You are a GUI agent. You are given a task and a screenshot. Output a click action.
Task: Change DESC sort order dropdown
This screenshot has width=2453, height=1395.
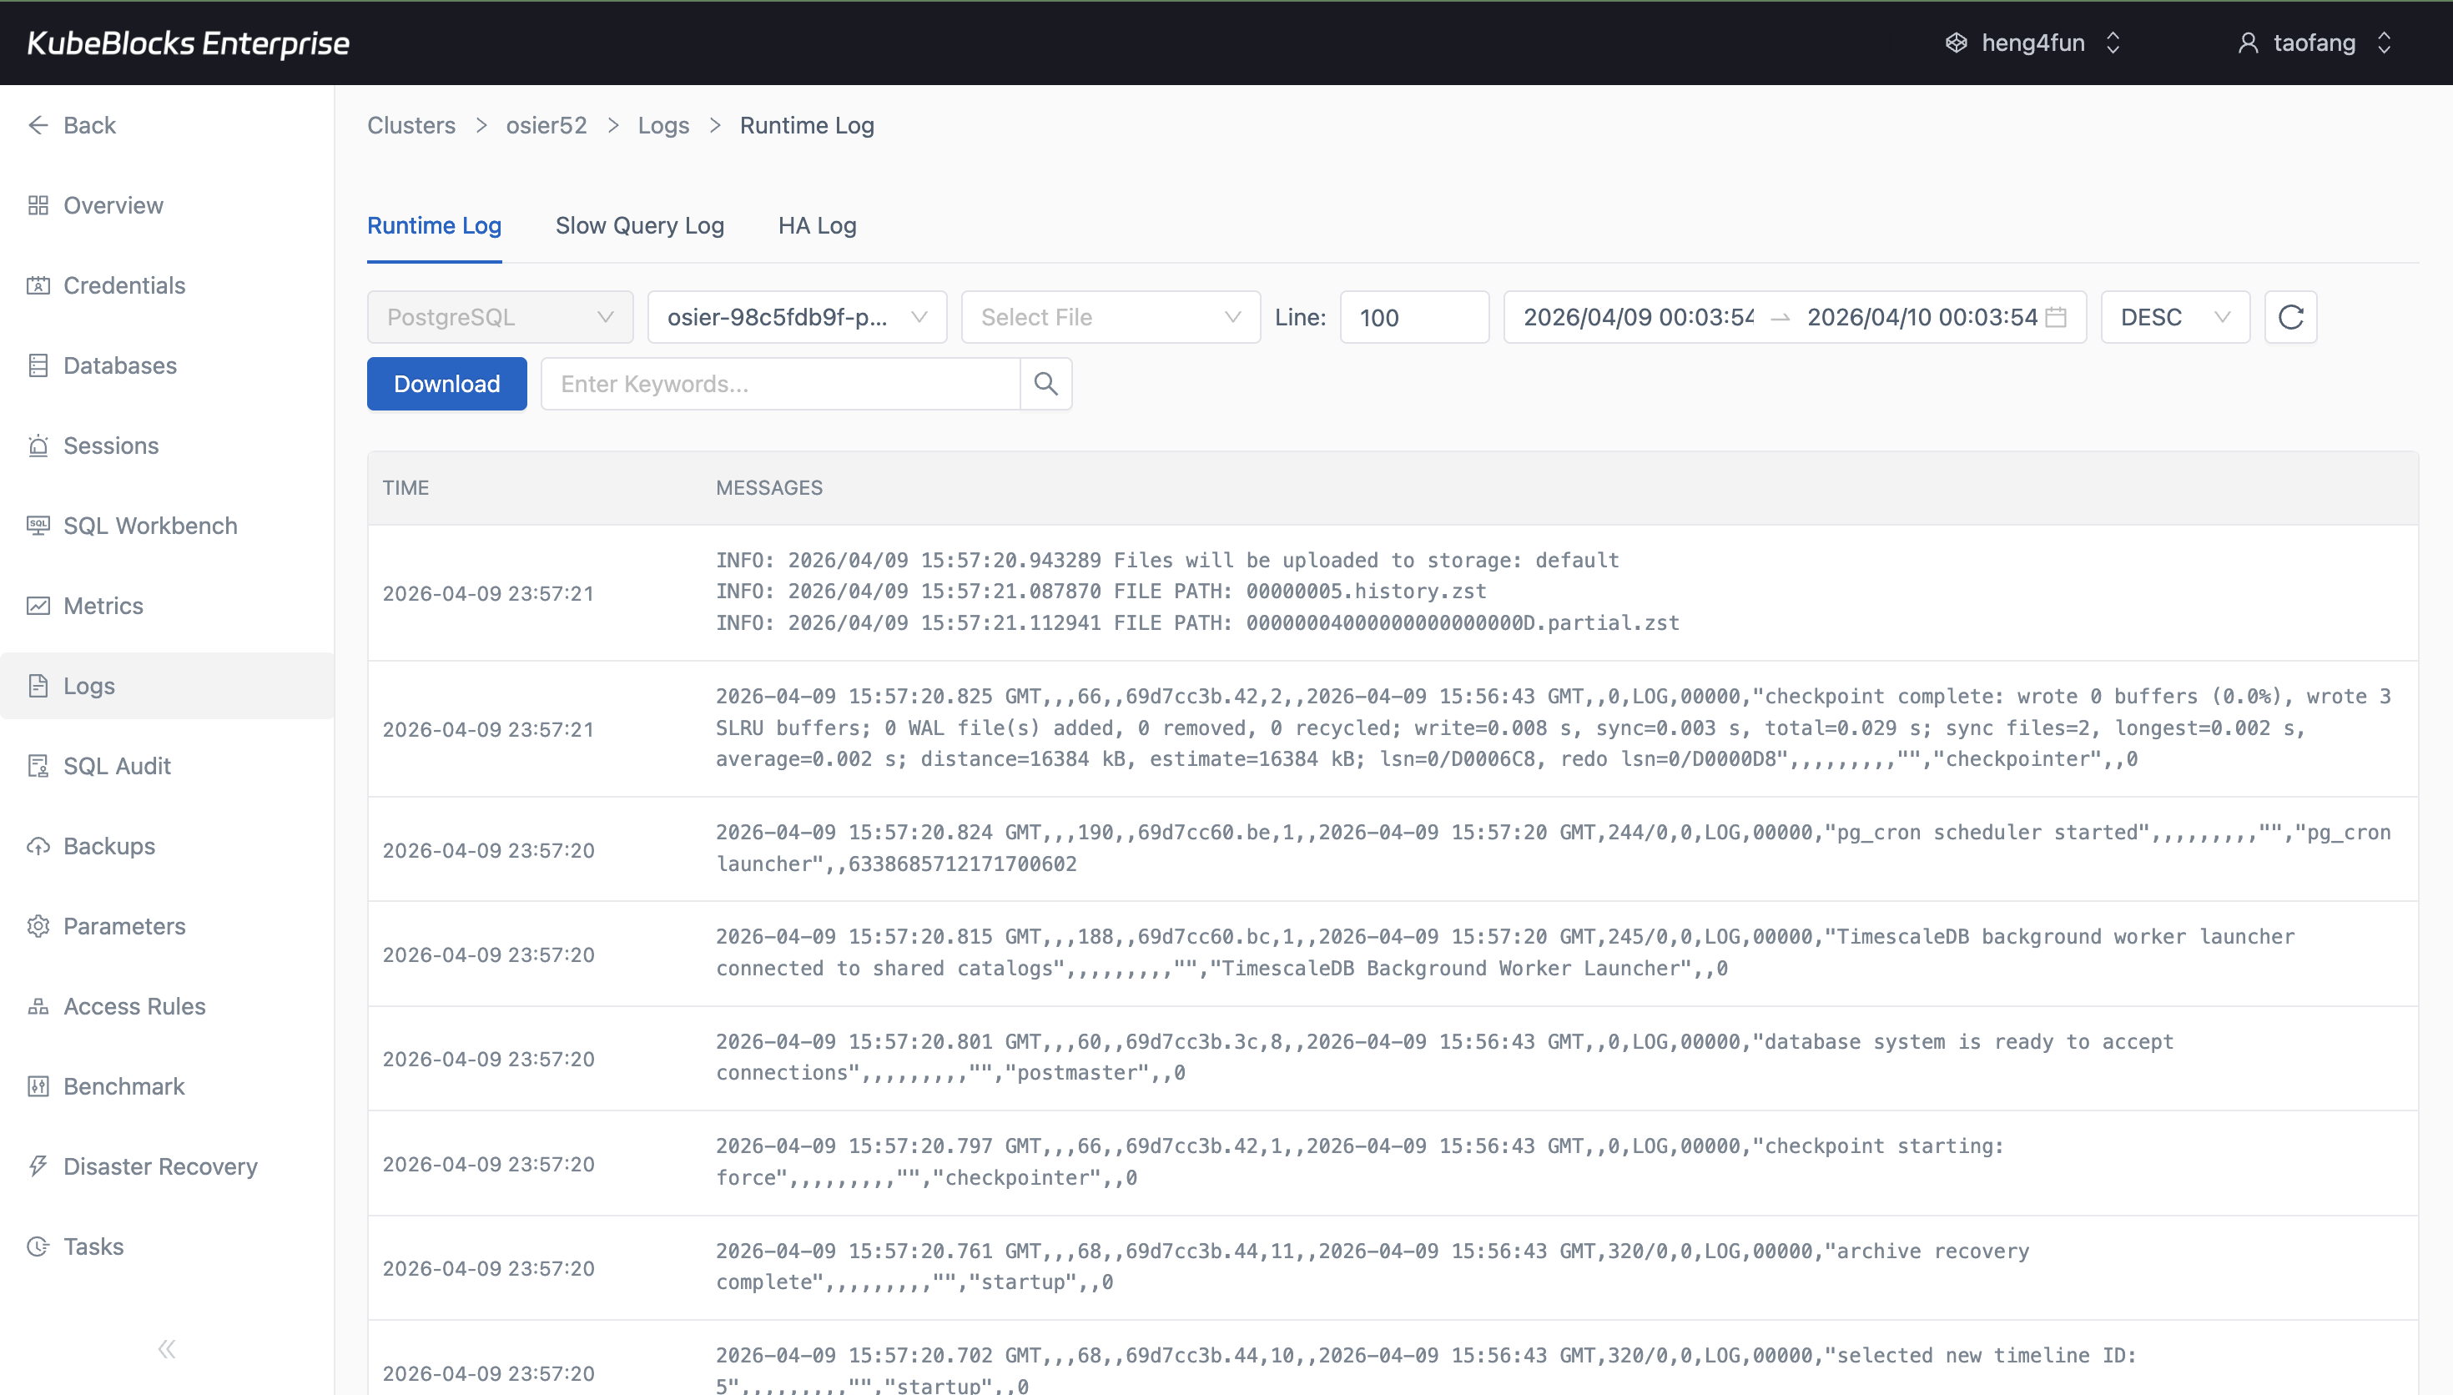click(x=2174, y=316)
